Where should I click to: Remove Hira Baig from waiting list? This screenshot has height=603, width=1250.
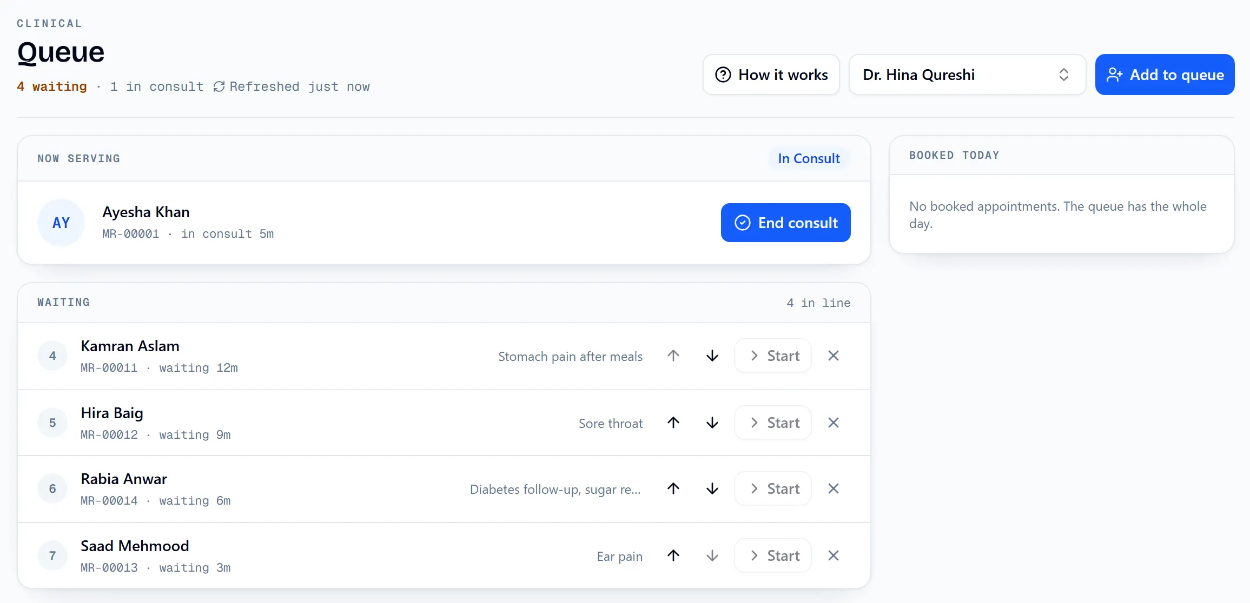[834, 423]
